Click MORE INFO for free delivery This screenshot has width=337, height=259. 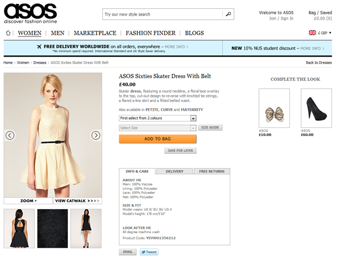pyautogui.click(x=176, y=47)
